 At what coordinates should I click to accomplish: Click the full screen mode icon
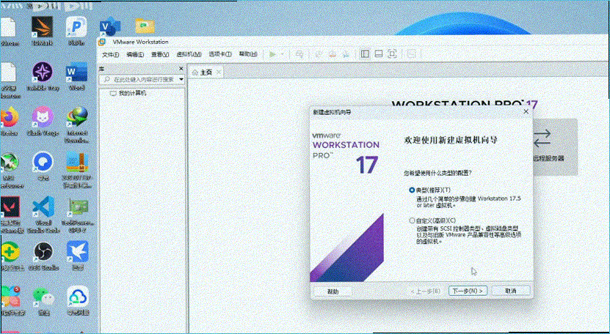point(392,54)
